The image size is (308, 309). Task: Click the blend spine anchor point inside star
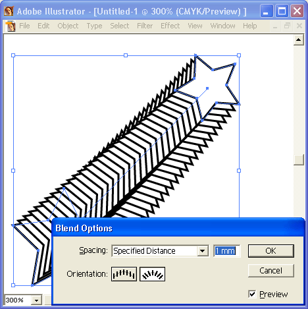coord(207,88)
